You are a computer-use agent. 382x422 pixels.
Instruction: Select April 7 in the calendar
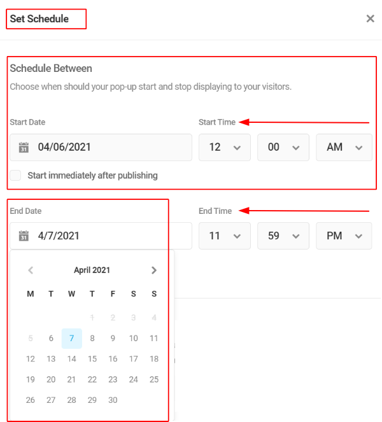[71, 338]
